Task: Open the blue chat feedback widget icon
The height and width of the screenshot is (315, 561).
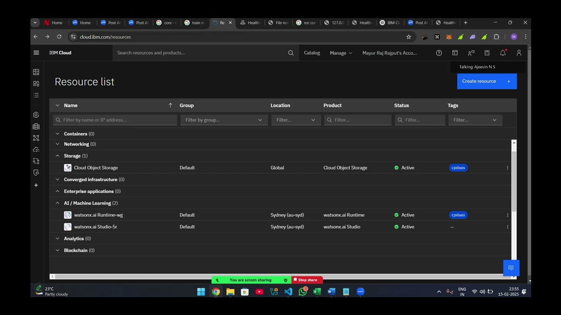Action: point(511,268)
